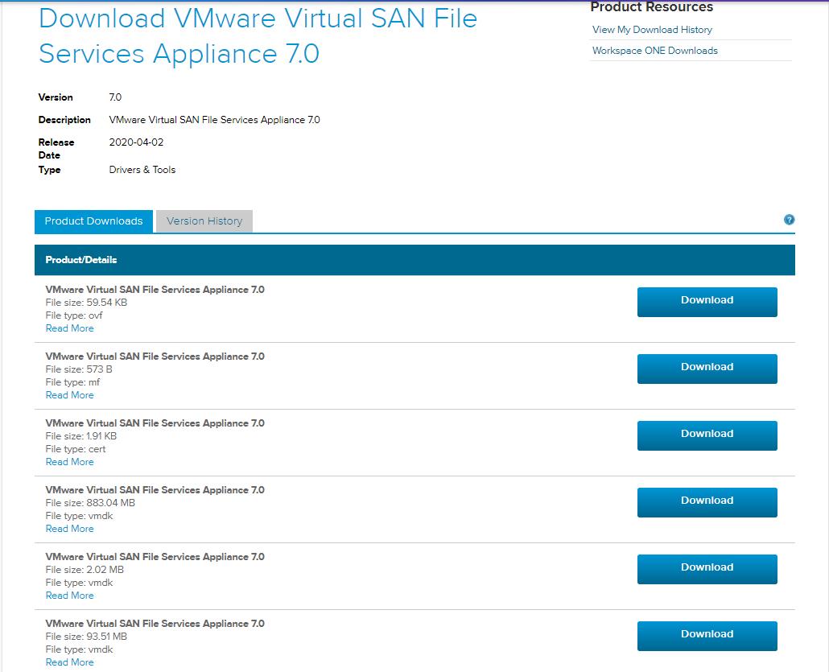Download the 883.04 MB vmdk file
This screenshot has height=672, width=829.
click(x=707, y=502)
